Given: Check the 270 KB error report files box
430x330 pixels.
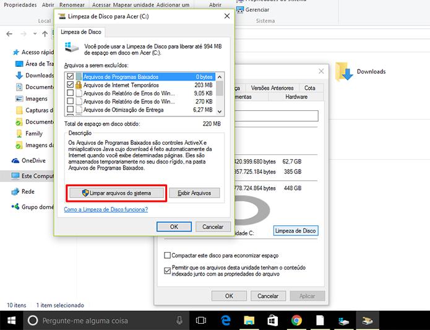Looking at the screenshot, I should 70,101.
